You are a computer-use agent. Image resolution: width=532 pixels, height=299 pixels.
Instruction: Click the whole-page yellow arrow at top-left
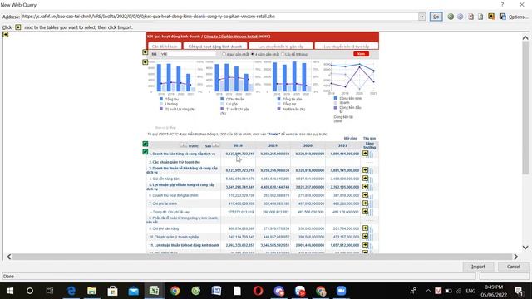click(6, 34)
